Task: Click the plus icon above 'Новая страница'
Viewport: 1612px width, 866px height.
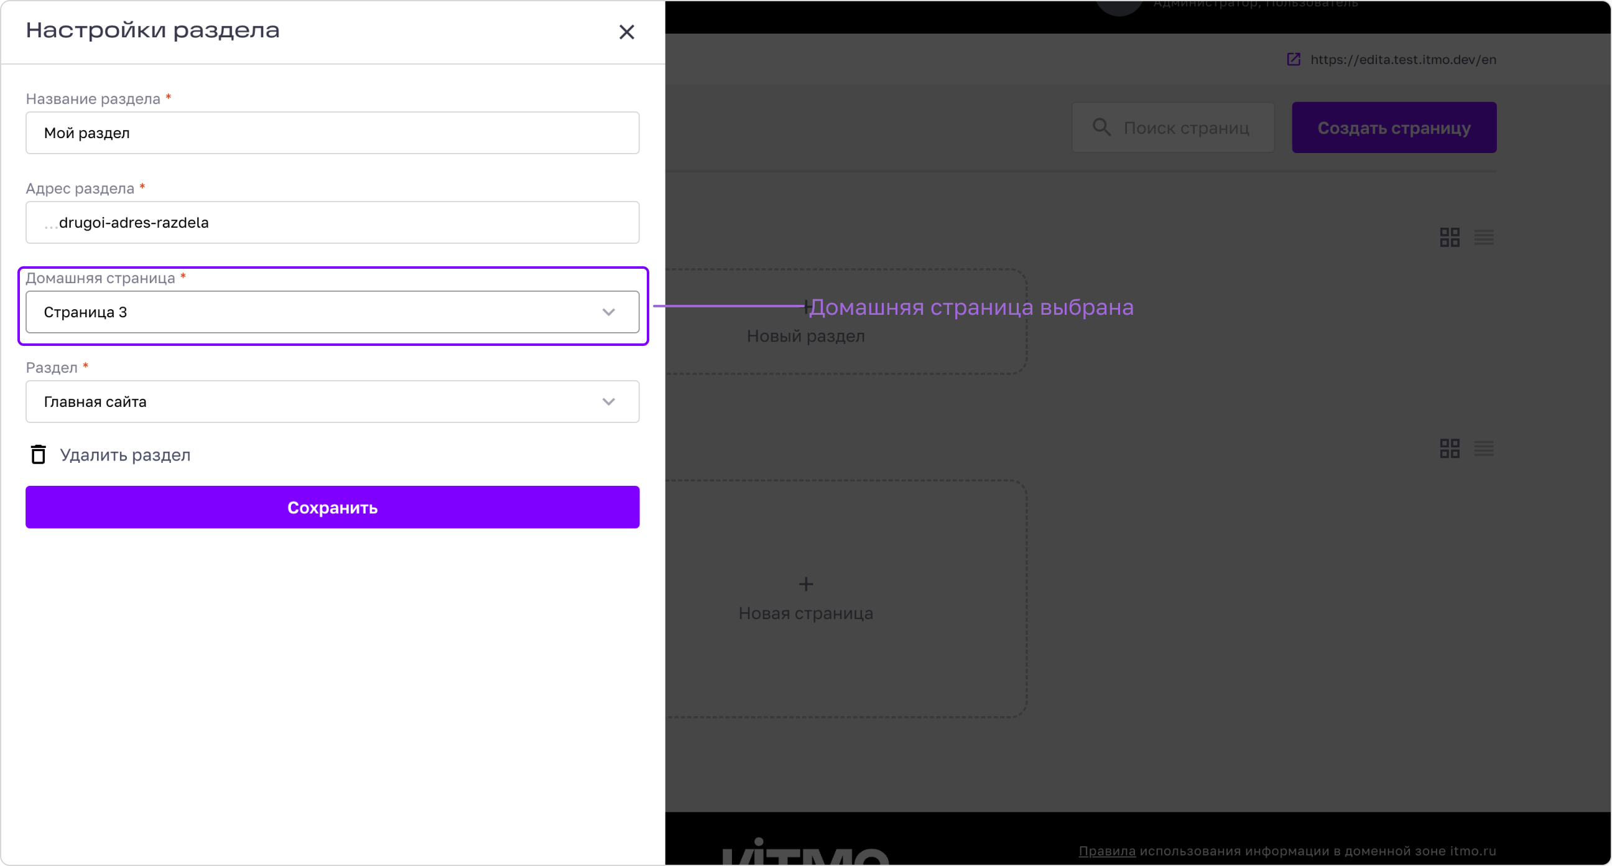Action: (806, 584)
